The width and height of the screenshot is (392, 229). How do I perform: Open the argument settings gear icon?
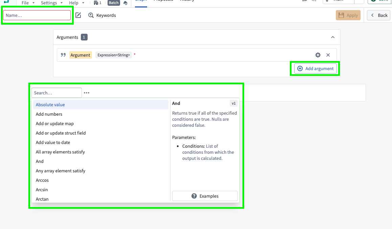[x=318, y=55]
